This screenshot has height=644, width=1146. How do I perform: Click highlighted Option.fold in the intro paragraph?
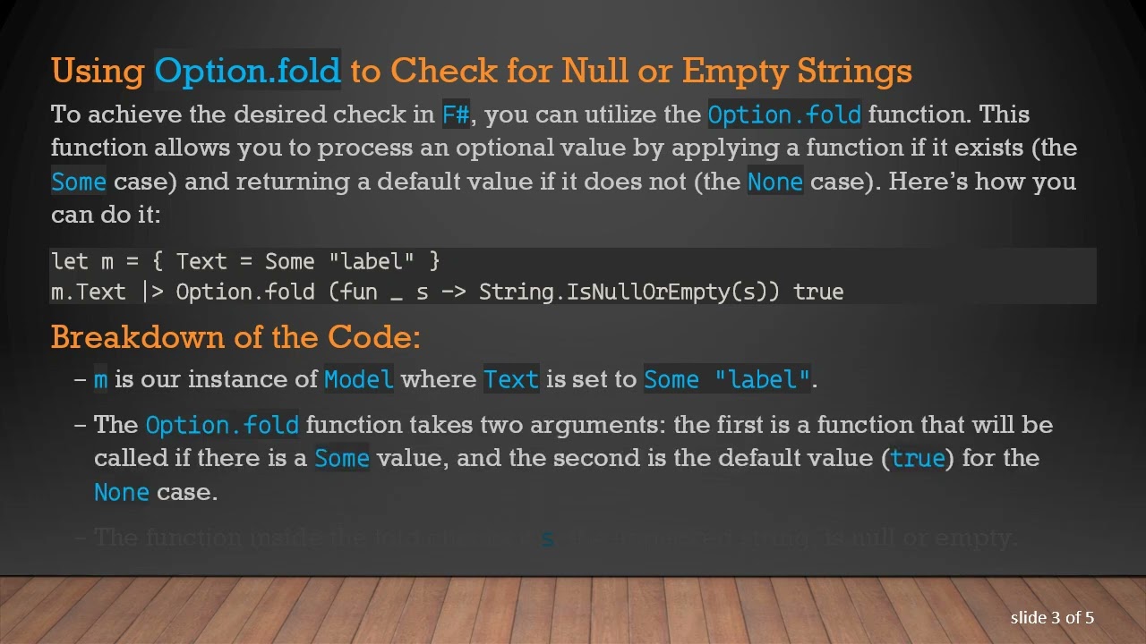click(784, 115)
